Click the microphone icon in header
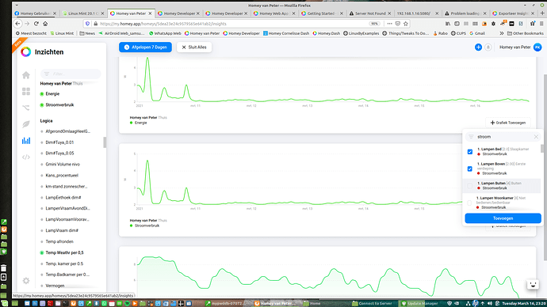 488,47
